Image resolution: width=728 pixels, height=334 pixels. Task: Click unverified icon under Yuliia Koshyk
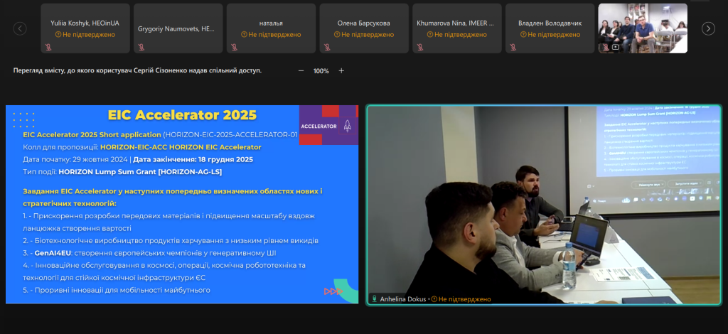(58, 35)
